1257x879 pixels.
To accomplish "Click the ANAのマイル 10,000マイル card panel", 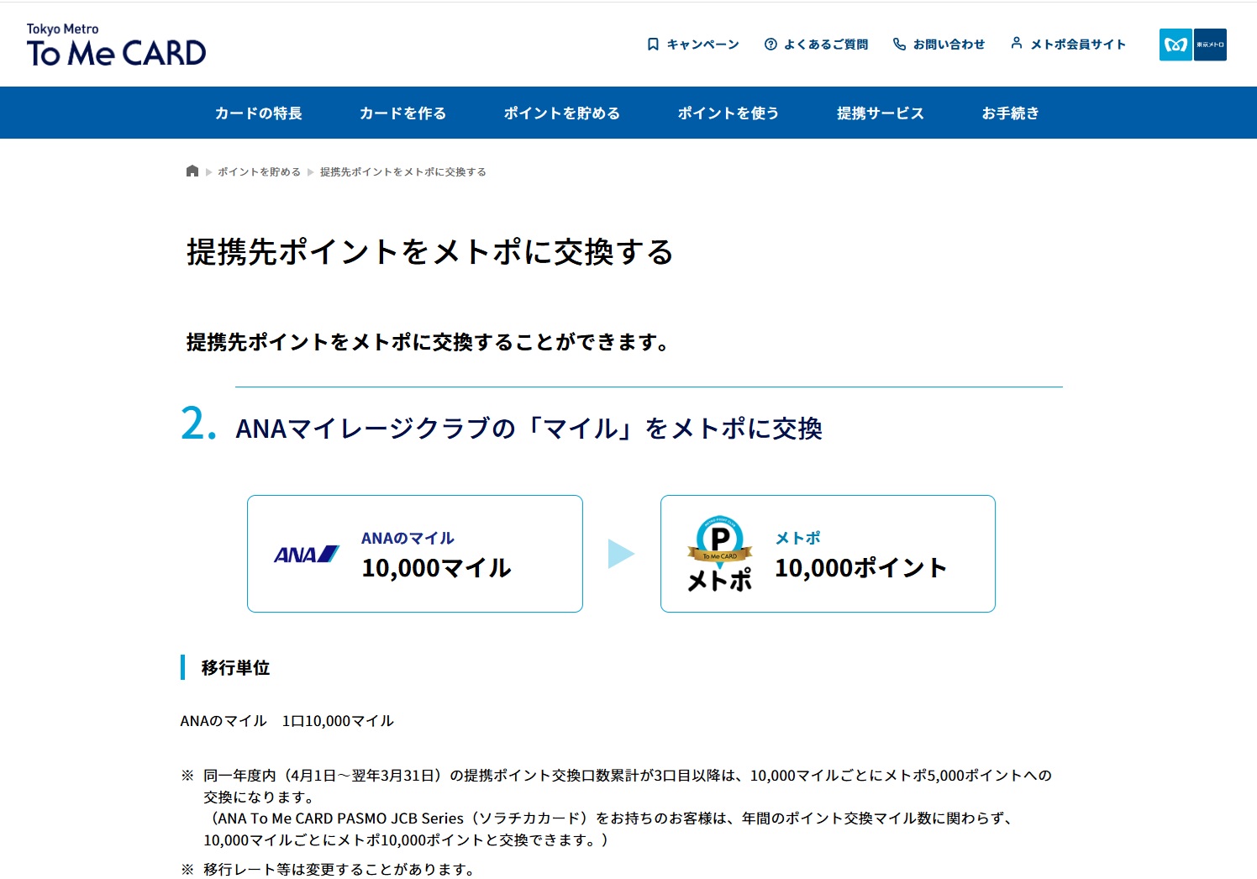I will click(414, 553).
